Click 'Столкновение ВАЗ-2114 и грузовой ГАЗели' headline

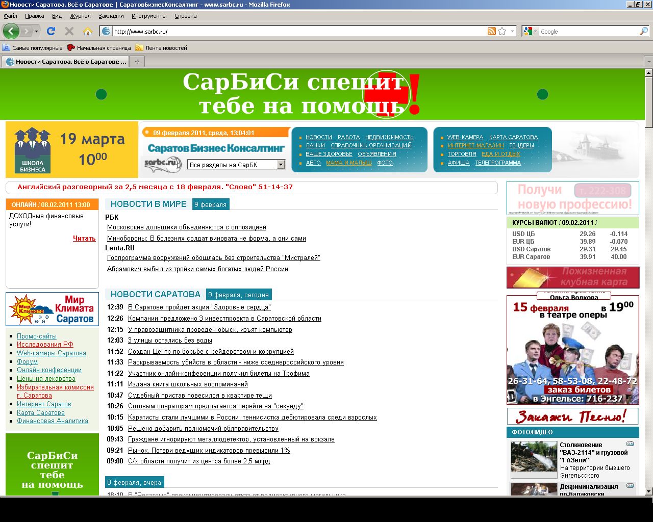coord(594,452)
